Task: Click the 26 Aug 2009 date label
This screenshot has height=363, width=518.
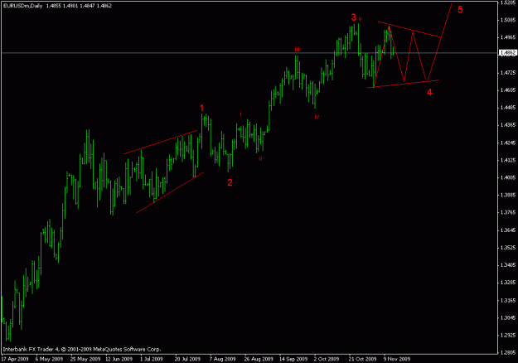Action: (x=259, y=359)
